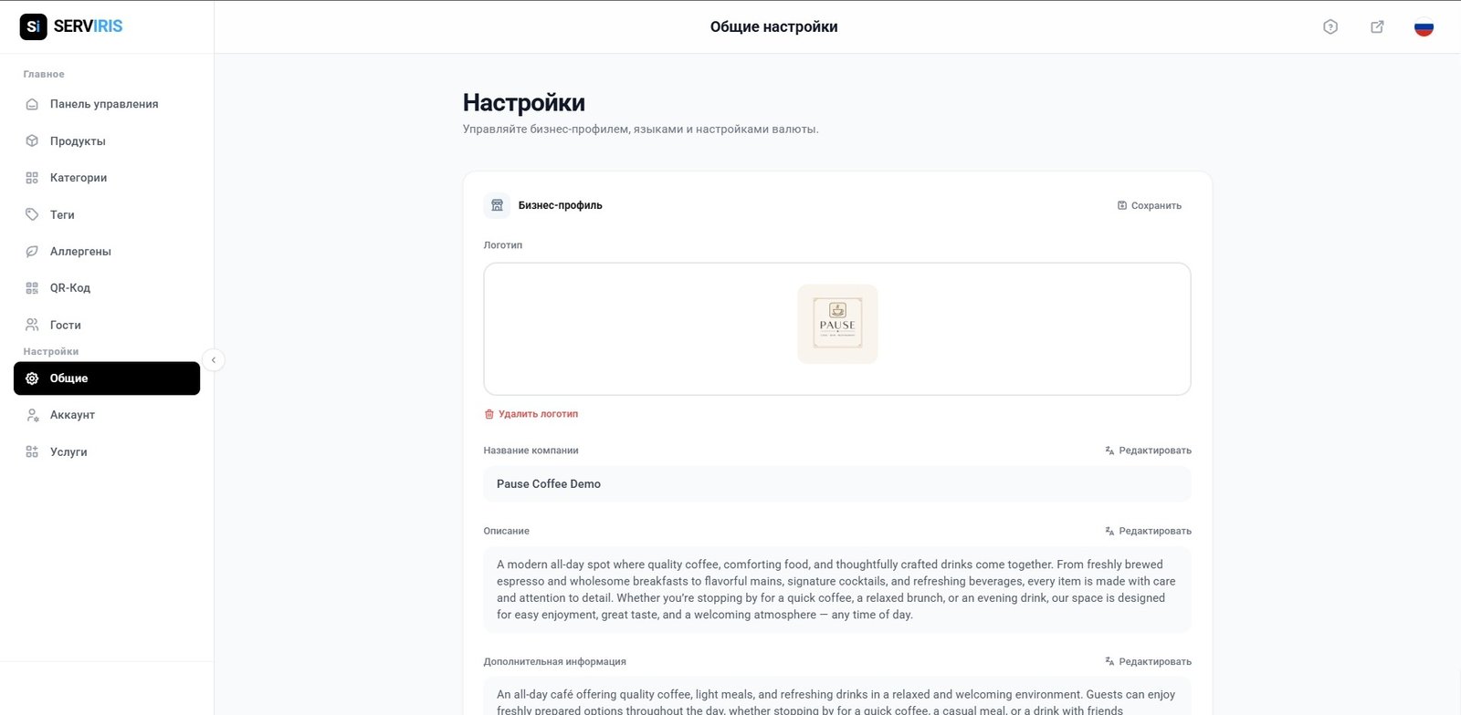Click Редактировать next to Описание
The image size is (1461, 715).
coord(1148,531)
